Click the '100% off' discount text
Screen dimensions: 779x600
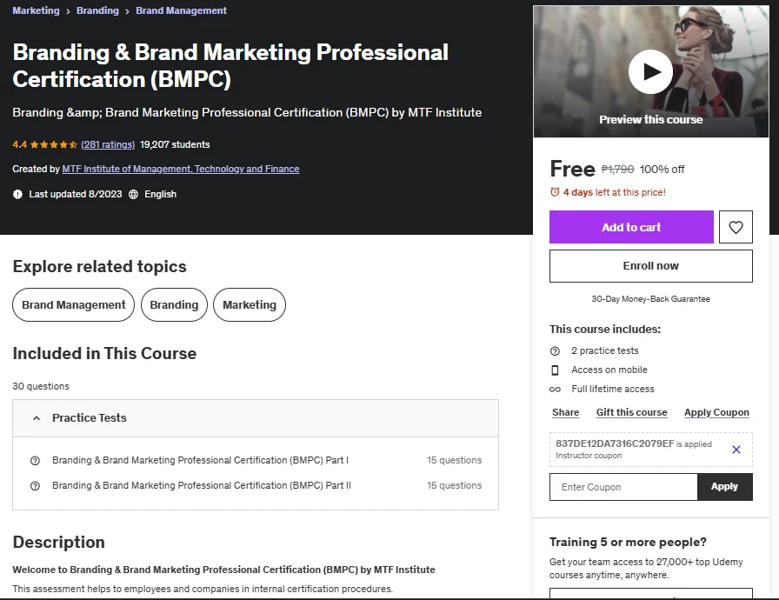[x=662, y=170]
